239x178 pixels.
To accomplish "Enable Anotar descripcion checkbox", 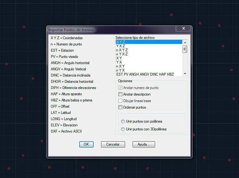I will (x=120, y=94).
